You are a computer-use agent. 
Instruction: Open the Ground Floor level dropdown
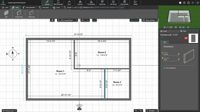coord(69,20)
